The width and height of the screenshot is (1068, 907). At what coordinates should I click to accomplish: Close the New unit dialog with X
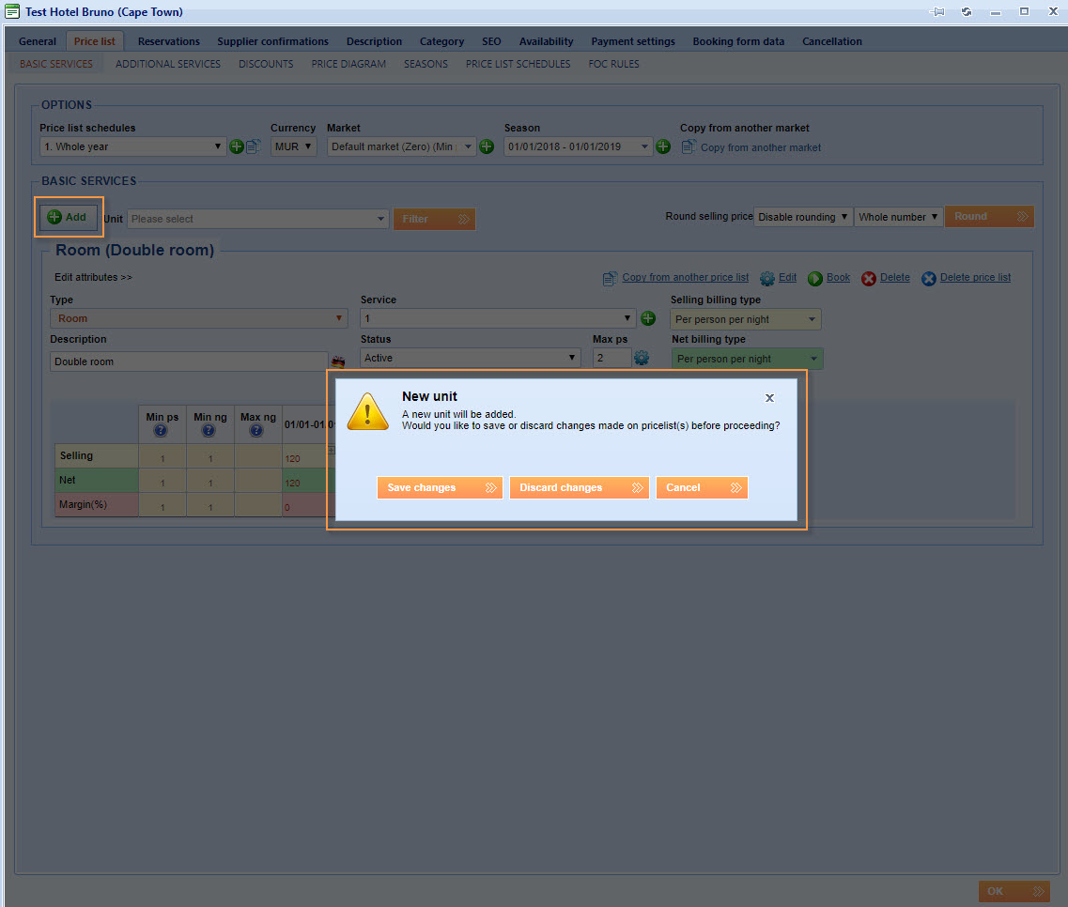pos(769,398)
